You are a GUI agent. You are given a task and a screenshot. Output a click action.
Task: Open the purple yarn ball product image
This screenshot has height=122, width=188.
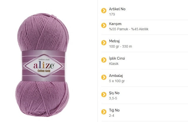[42, 65]
